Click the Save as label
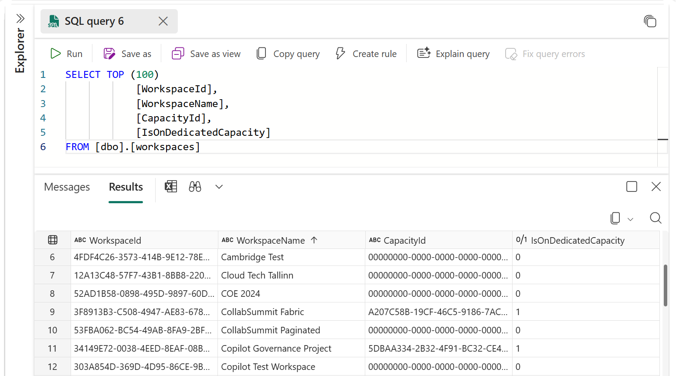The width and height of the screenshot is (676, 376). pos(136,54)
